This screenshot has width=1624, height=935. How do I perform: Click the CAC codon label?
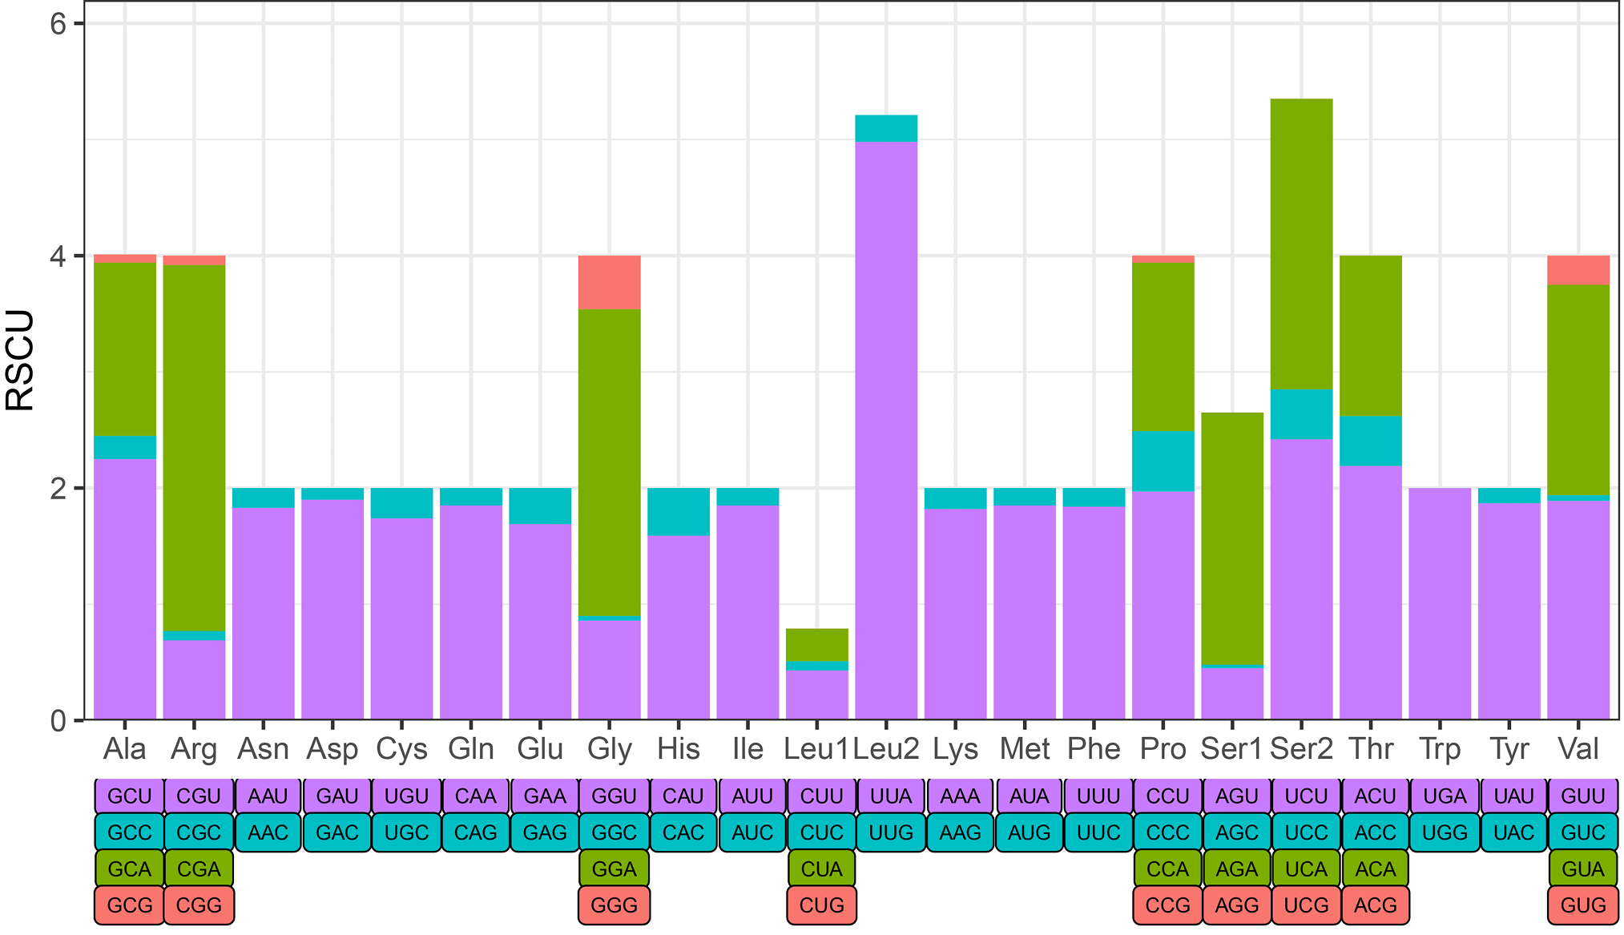point(683,832)
